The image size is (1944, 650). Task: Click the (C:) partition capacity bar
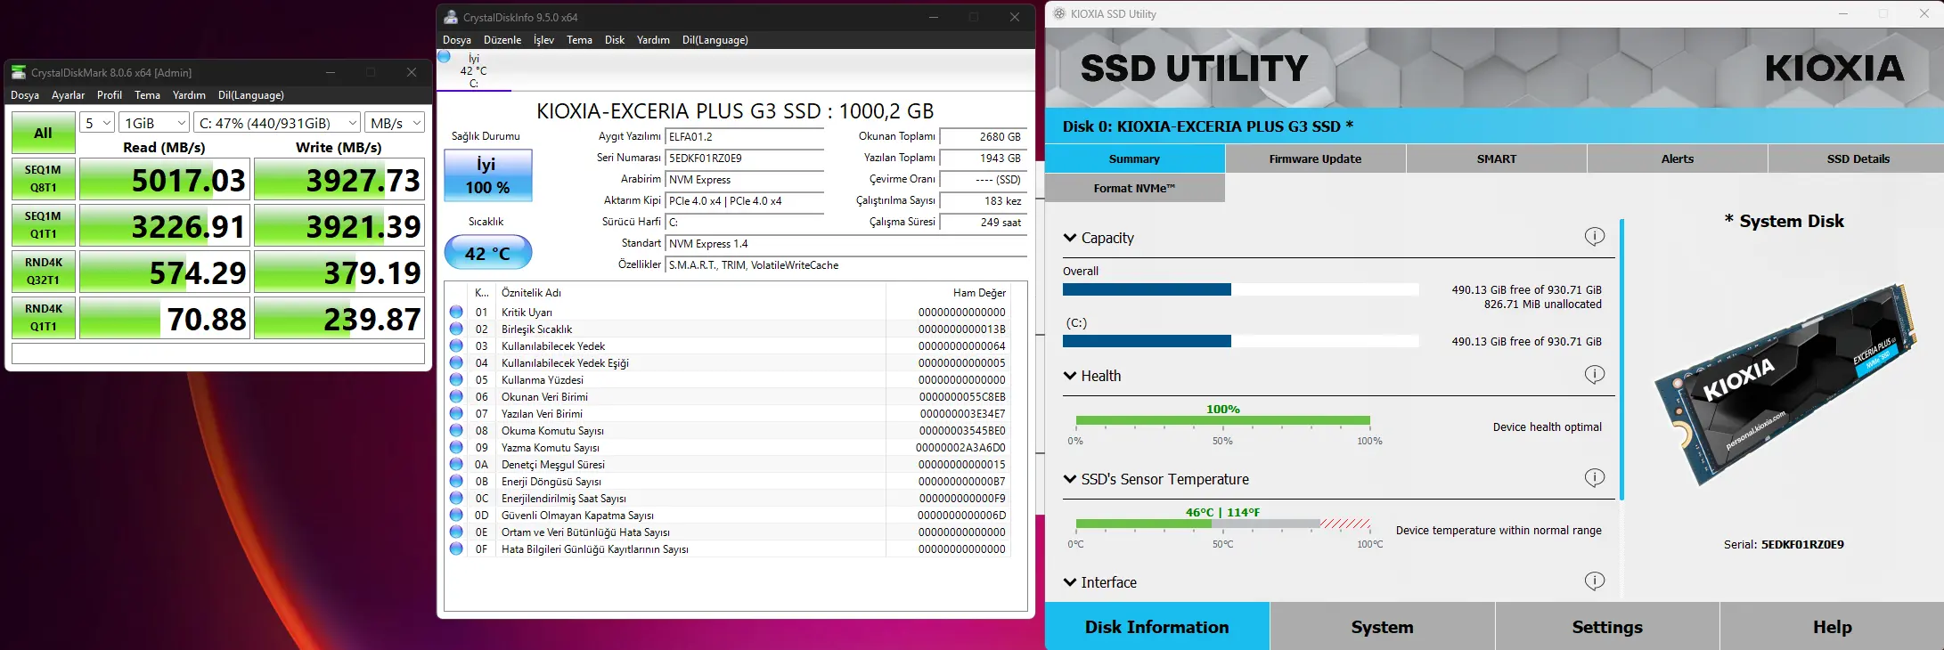pyautogui.click(x=1240, y=341)
